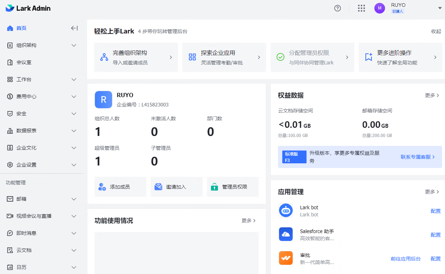Click the 工作台 grid icon

(x=10, y=79)
